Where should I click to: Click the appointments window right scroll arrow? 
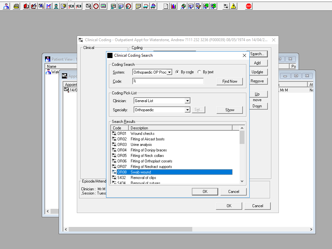[x=311, y=229]
